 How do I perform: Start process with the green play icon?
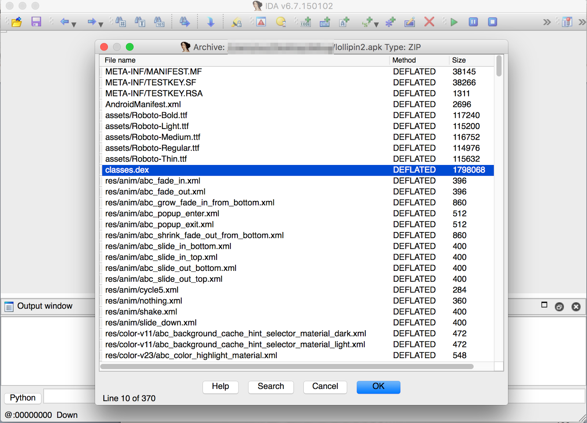click(454, 22)
